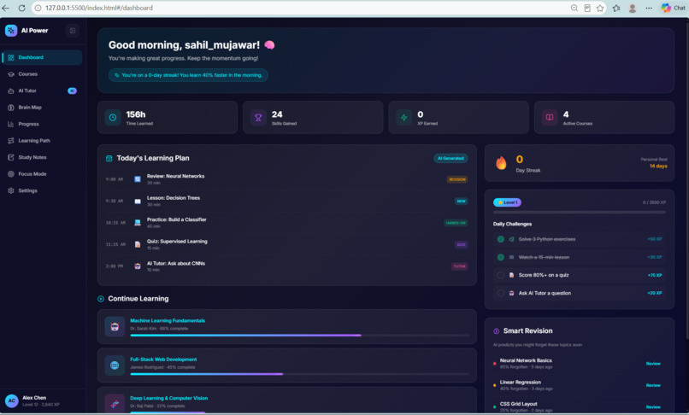Open Courses in the sidebar
The image size is (689, 415).
point(42,74)
